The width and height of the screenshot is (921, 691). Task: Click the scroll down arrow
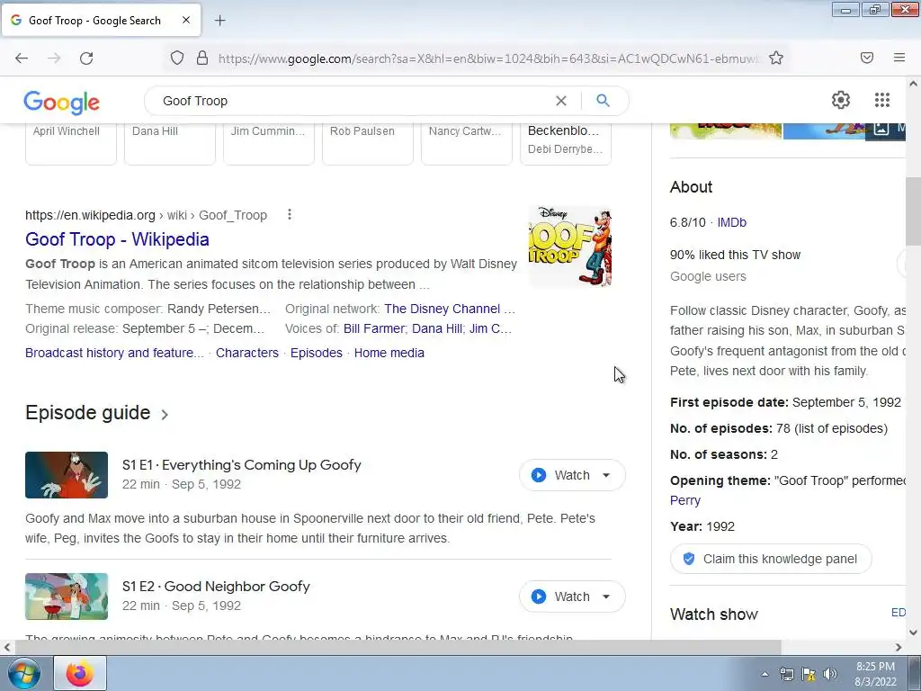coord(913,633)
